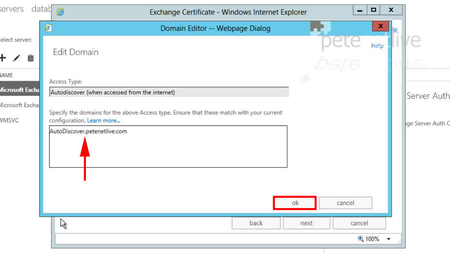
Task: Select the highlighted Microsoft Exchange certificate row
Action: pos(20,90)
